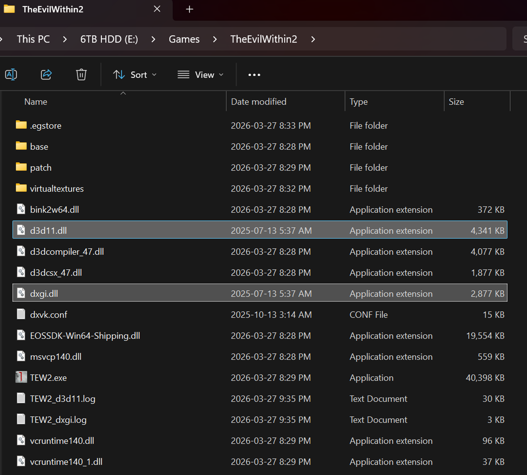The width and height of the screenshot is (527, 475).
Task: Click the patch folder icon
Action: [x=21, y=167]
